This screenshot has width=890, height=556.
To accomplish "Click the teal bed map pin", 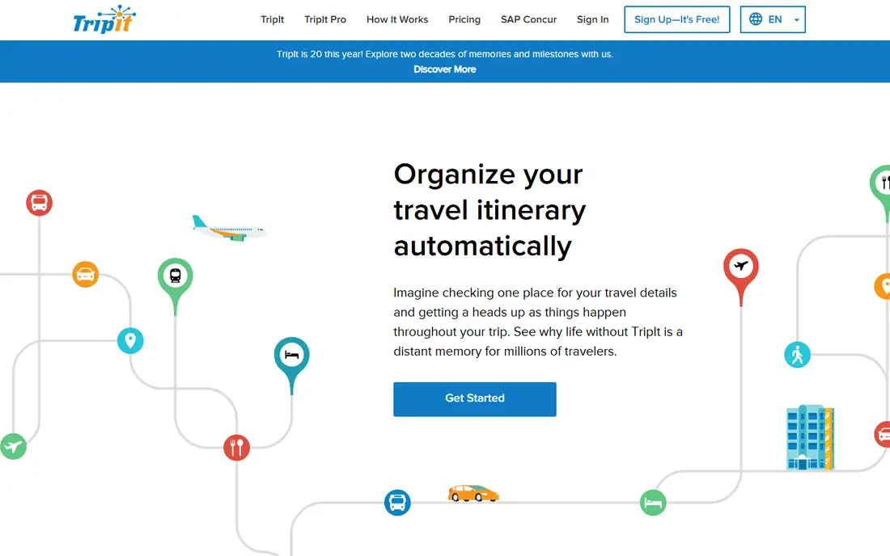I will coord(292,365).
